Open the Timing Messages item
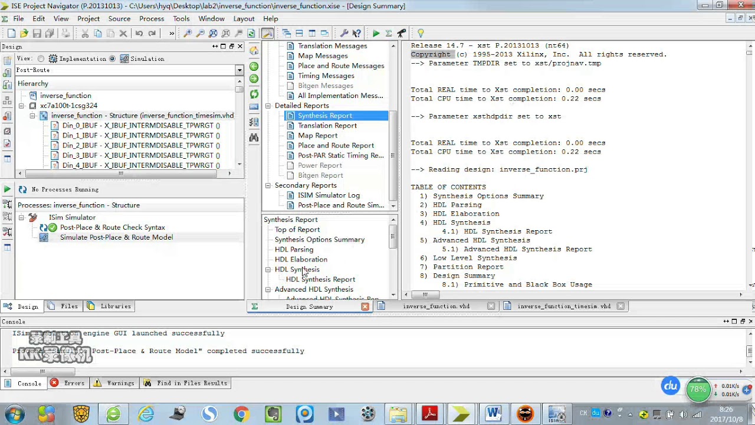The height and width of the screenshot is (425, 755). tap(326, 76)
